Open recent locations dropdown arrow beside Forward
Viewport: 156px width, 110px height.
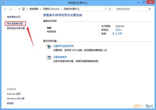pyautogui.click(x=15, y=9)
